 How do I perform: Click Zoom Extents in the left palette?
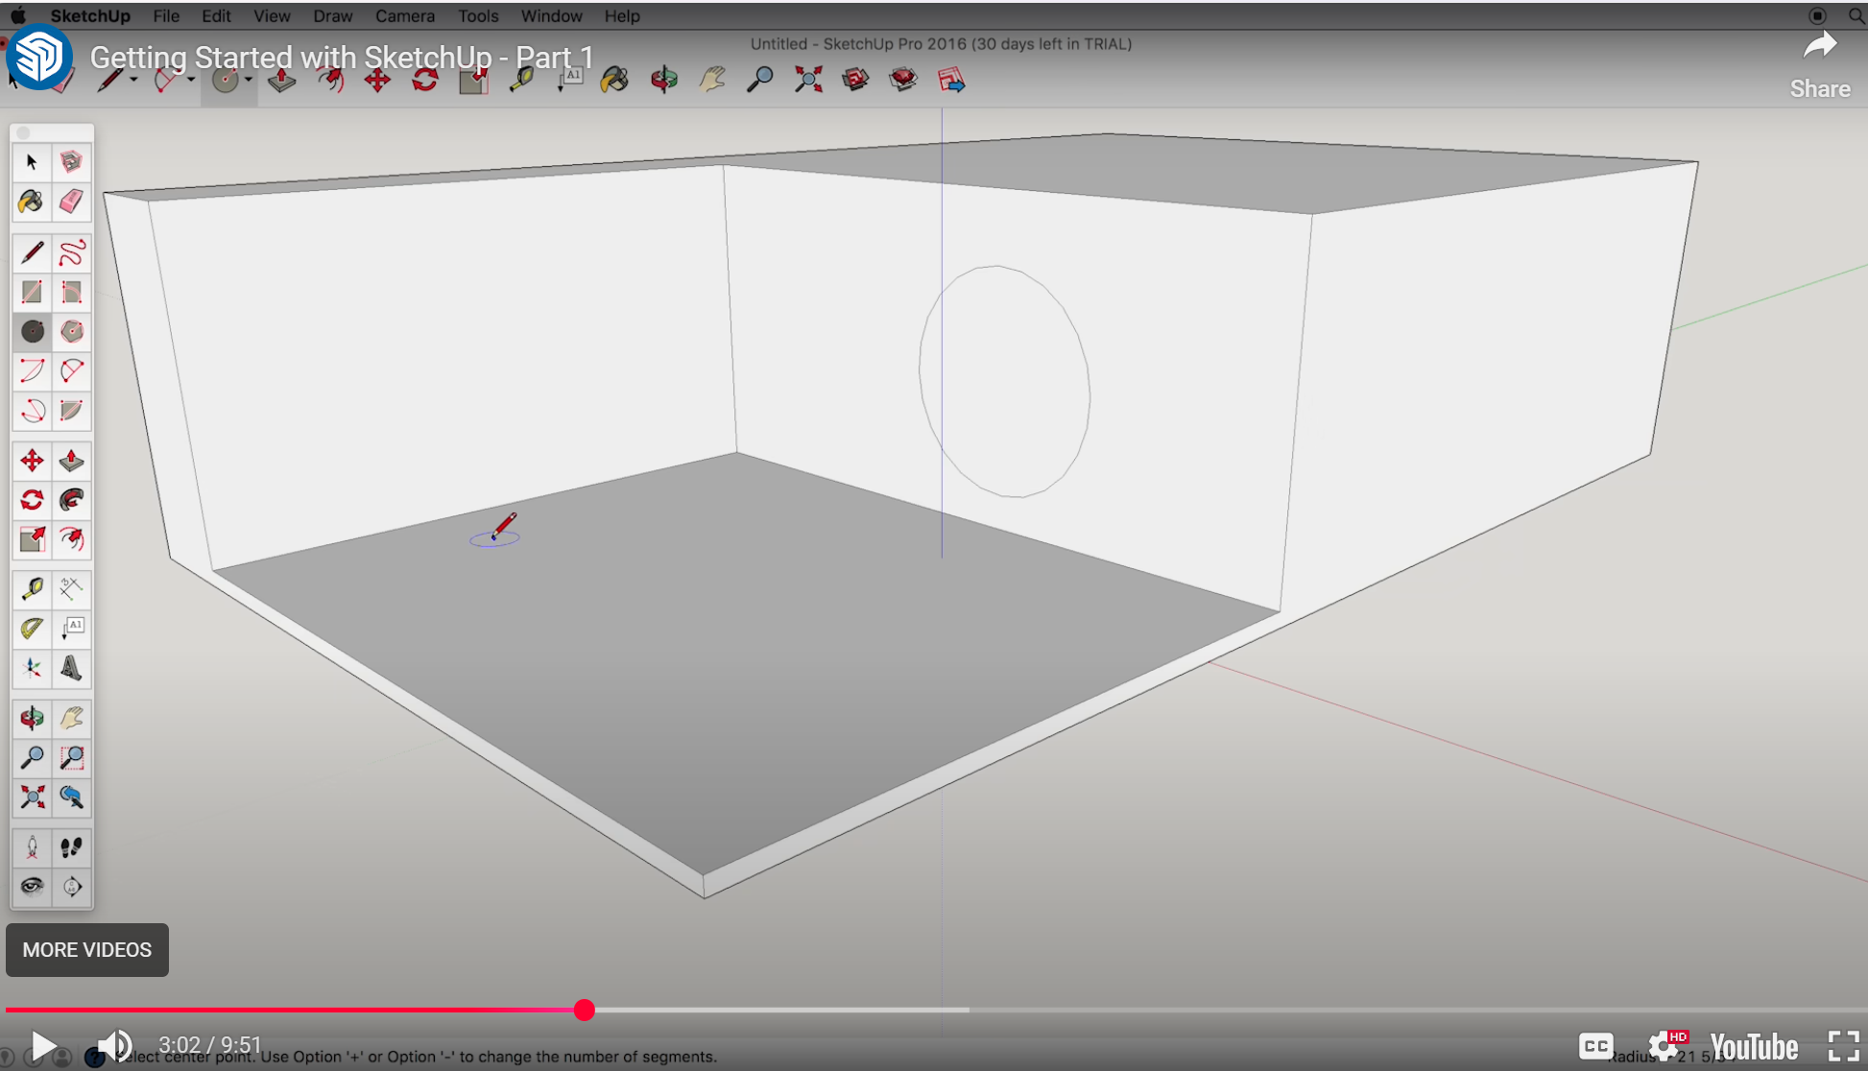[32, 797]
